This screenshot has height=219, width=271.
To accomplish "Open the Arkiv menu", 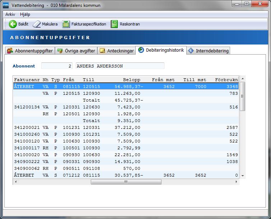I will point(10,14).
